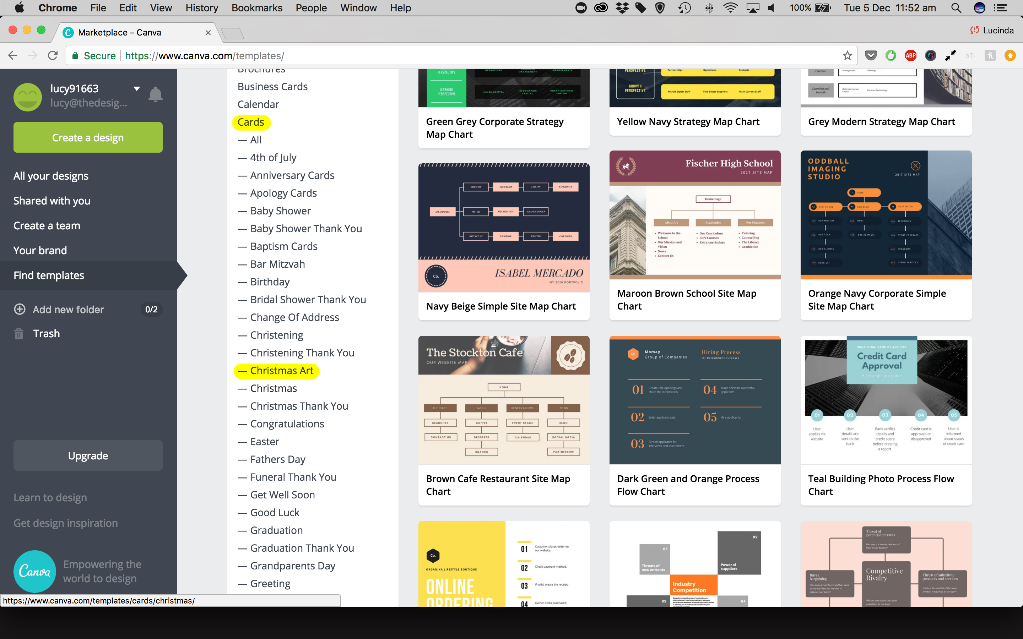This screenshot has width=1023, height=639.
Task: Open Grey Modern Strategy Map Chart template
Action: coord(886,102)
